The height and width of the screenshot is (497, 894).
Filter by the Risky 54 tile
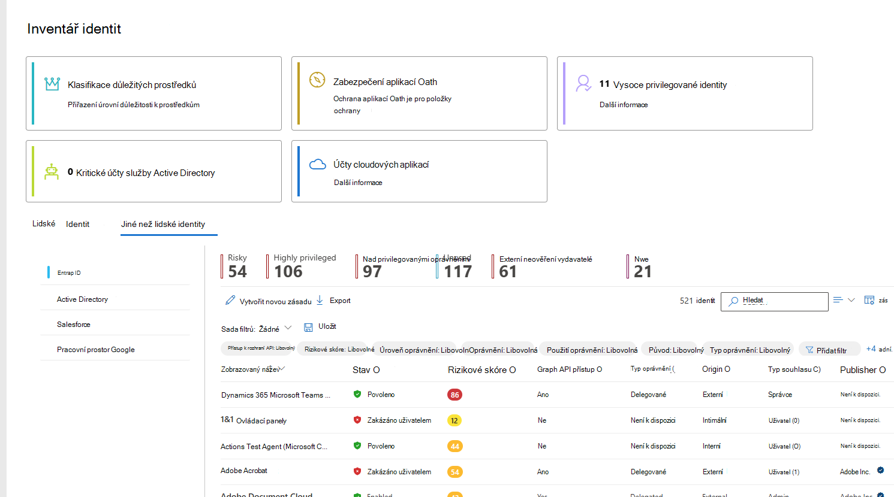(234, 266)
